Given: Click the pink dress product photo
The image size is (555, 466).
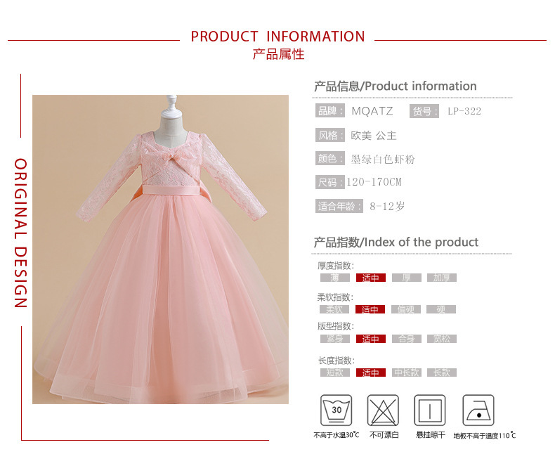Looking at the screenshot, I should point(160,250).
